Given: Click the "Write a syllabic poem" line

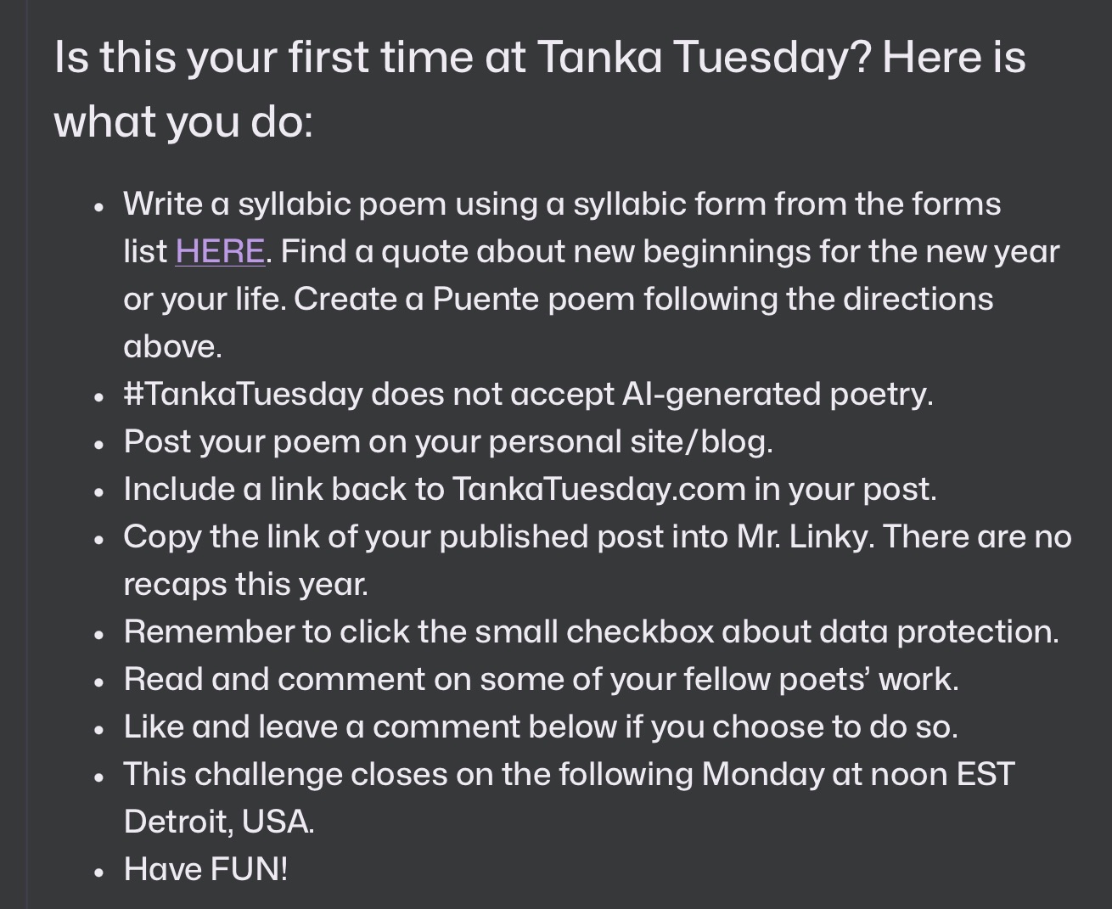Looking at the screenshot, I should 562,205.
